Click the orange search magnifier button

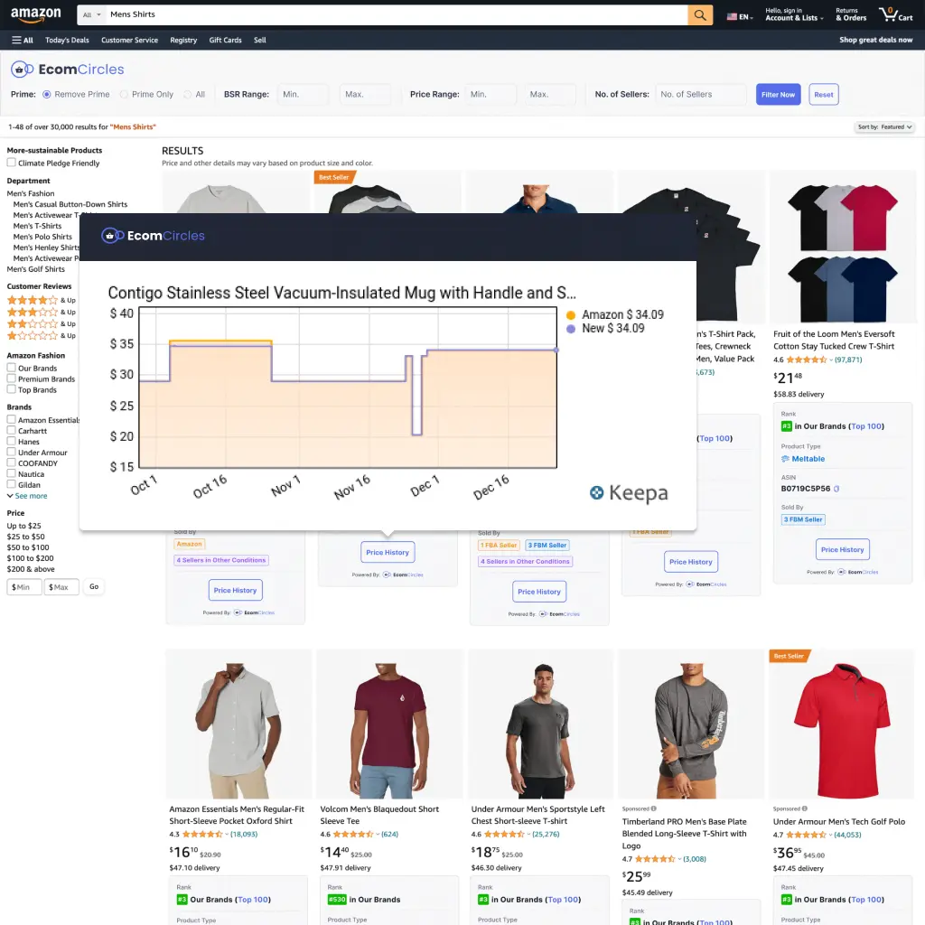(700, 14)
